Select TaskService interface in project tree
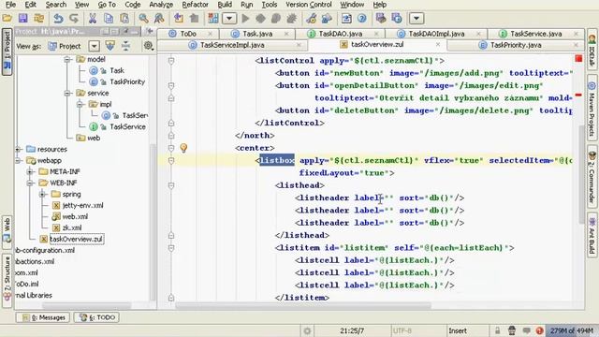Image resolution: width=599 pixels, height=337 pixels. pyautogui.click(x=127, y=127)
